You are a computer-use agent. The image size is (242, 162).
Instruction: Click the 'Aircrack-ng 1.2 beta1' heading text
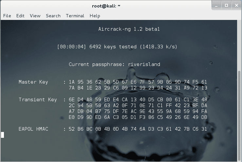click(x=129, y=29)
